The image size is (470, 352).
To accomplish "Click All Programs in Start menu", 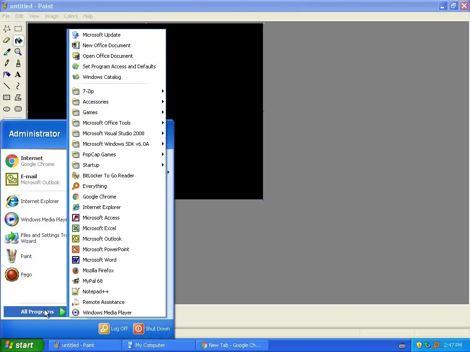I will (35, 312).
